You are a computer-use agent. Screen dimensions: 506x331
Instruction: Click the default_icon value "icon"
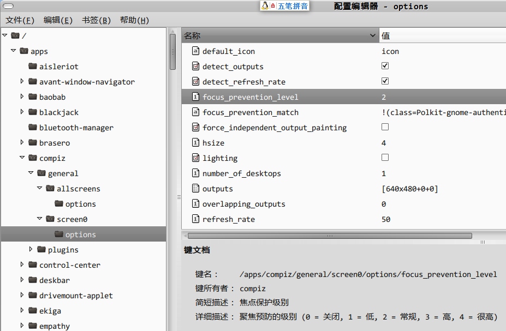[390, 51]
